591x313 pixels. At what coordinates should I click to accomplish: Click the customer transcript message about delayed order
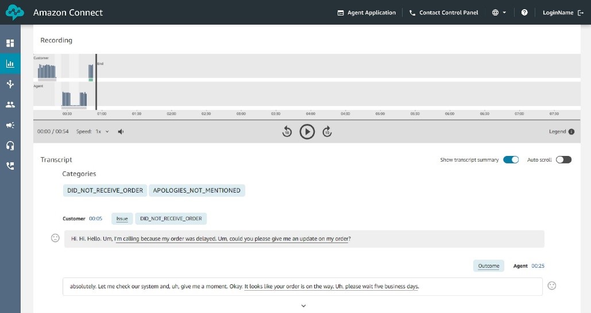point(304,239)
